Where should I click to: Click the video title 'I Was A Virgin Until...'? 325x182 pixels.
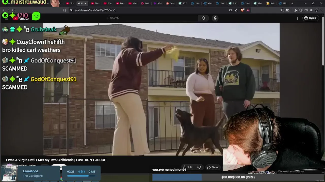(56, 160)
